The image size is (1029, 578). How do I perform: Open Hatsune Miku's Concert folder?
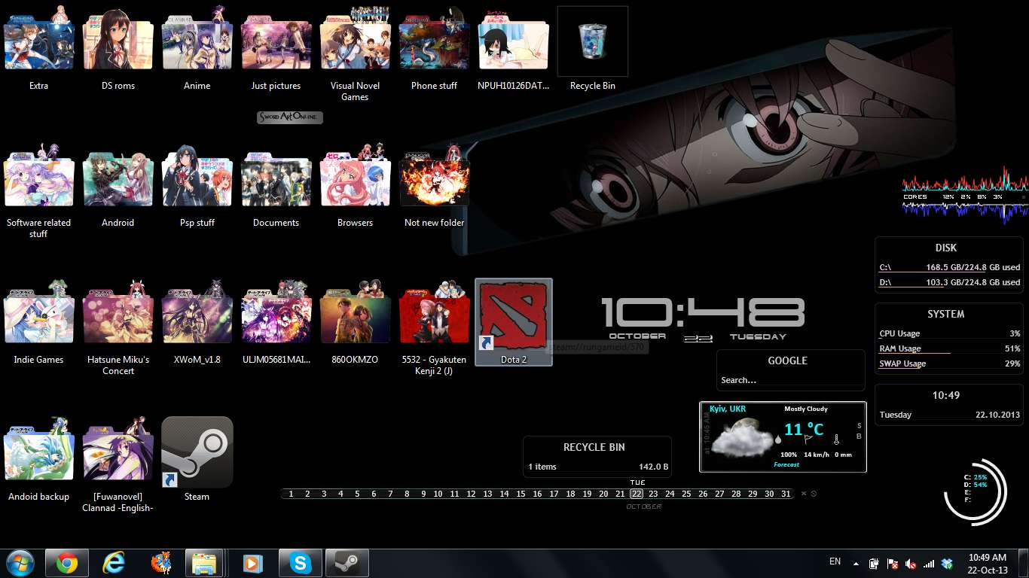[x=118, y=312]
